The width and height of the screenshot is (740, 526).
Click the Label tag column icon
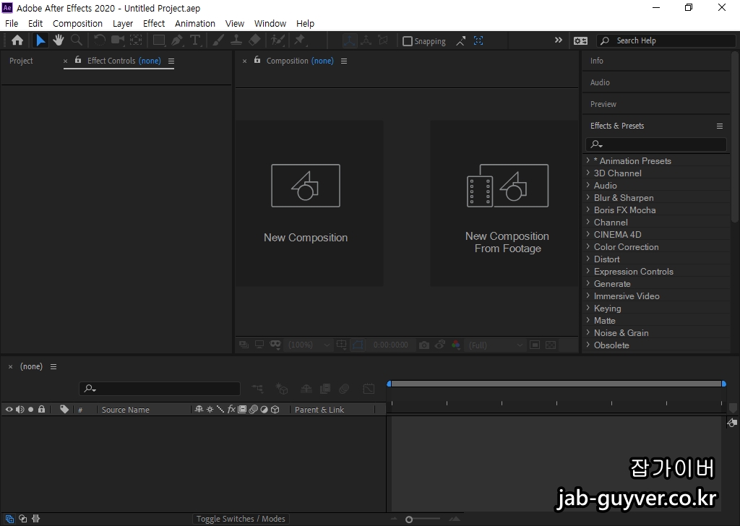64,409
